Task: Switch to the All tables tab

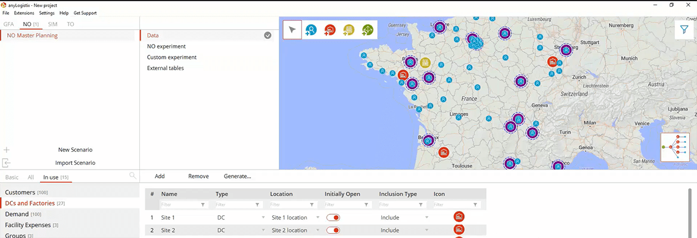Action: click(x=30, y=177)
